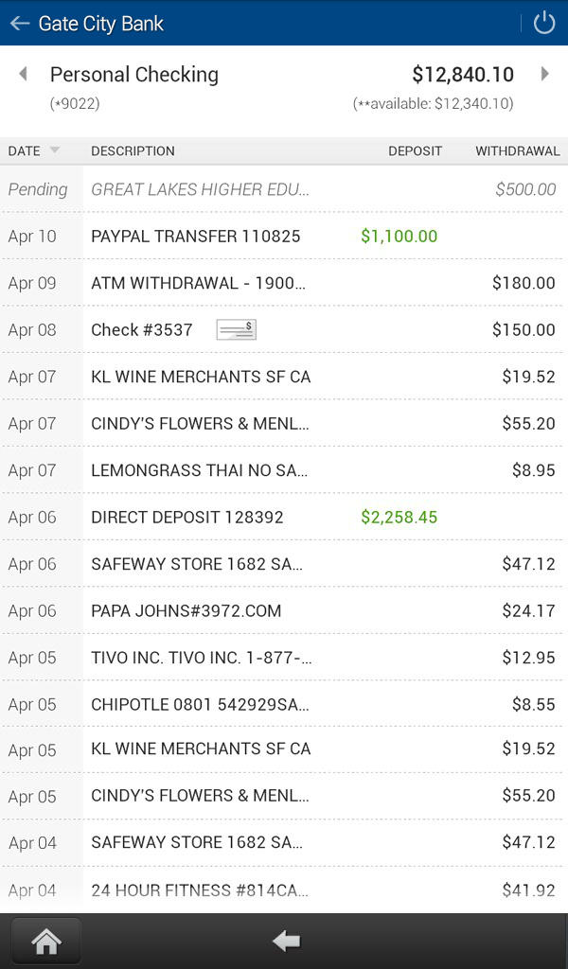Select the Papa Johns#3972.com transaction

pos(284,611)
